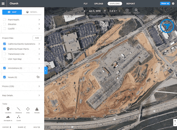Open the Inspect magnifier tool
This screenshot has height=130, width=177.
pos(136,11)
